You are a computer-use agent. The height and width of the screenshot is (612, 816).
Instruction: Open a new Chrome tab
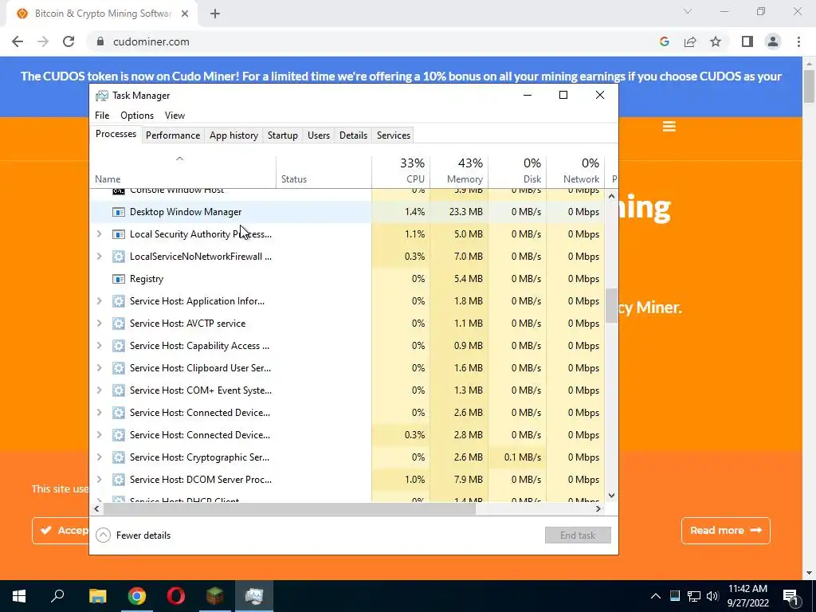[x=215, y=14]
